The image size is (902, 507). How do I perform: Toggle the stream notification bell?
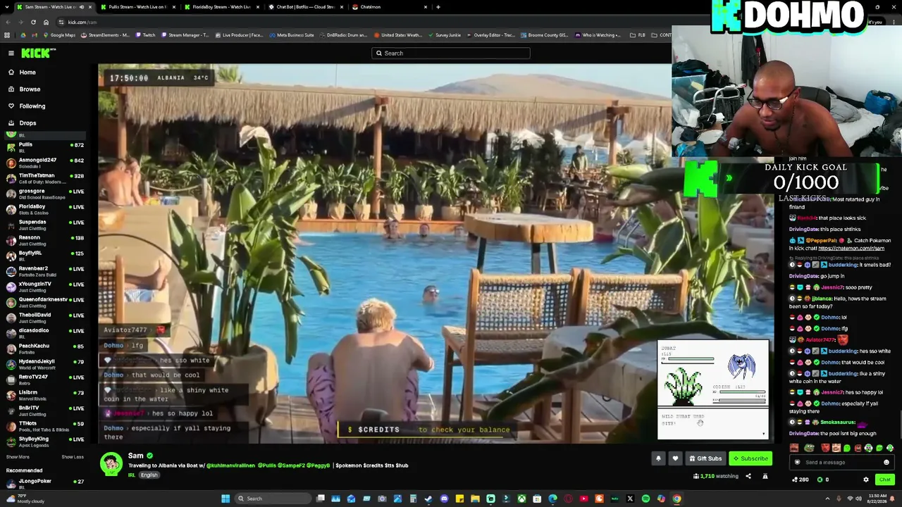click(x=658, y=458)
